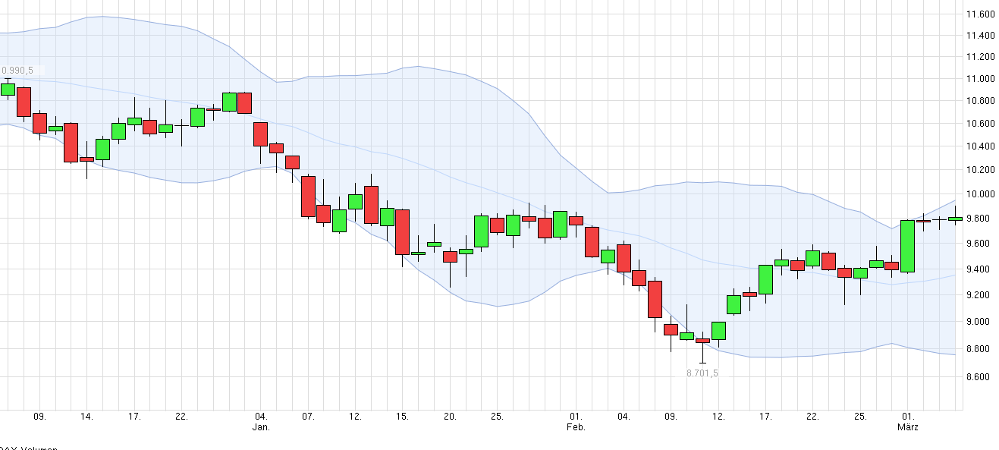Click the 11.200 value on price axis

coord(980,57)
